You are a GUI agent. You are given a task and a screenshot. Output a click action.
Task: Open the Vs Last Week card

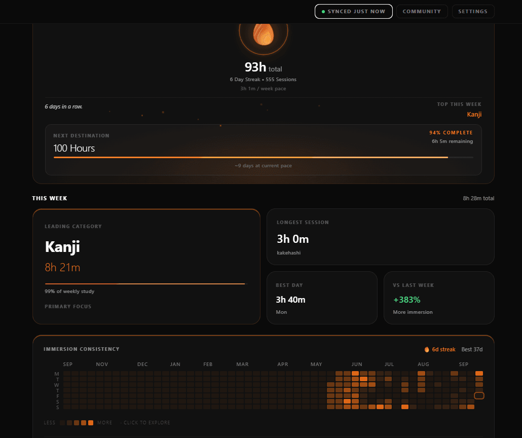[439, 298]
